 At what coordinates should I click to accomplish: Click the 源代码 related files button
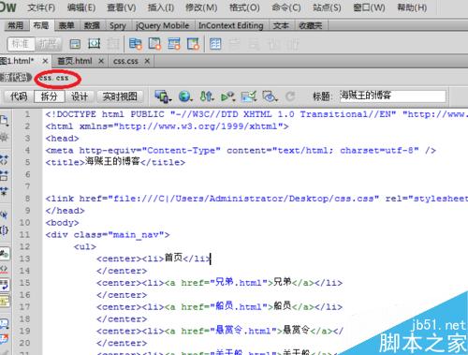tap(15, 78)
